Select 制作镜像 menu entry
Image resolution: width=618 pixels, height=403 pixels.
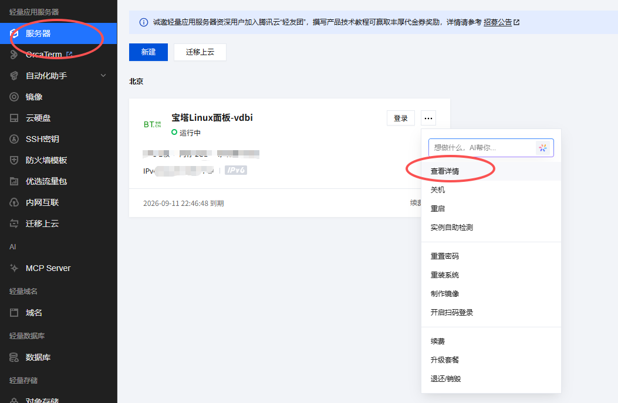tap(491, 294)
